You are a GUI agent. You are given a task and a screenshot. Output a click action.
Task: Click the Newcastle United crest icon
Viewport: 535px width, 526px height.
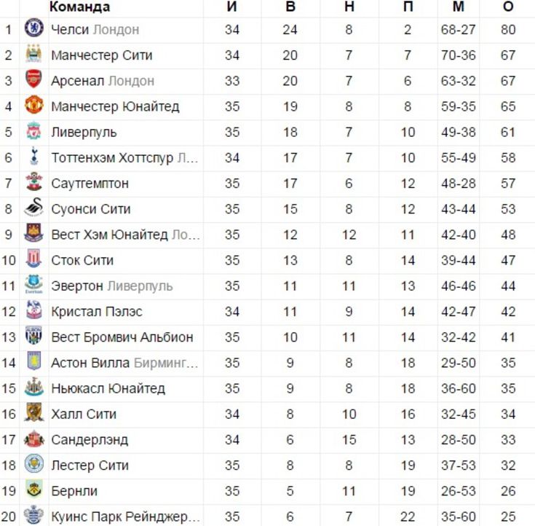[33, 387]
